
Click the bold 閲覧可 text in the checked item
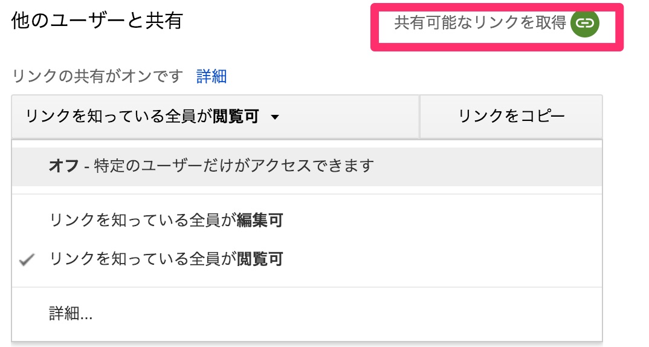(260, 260)
